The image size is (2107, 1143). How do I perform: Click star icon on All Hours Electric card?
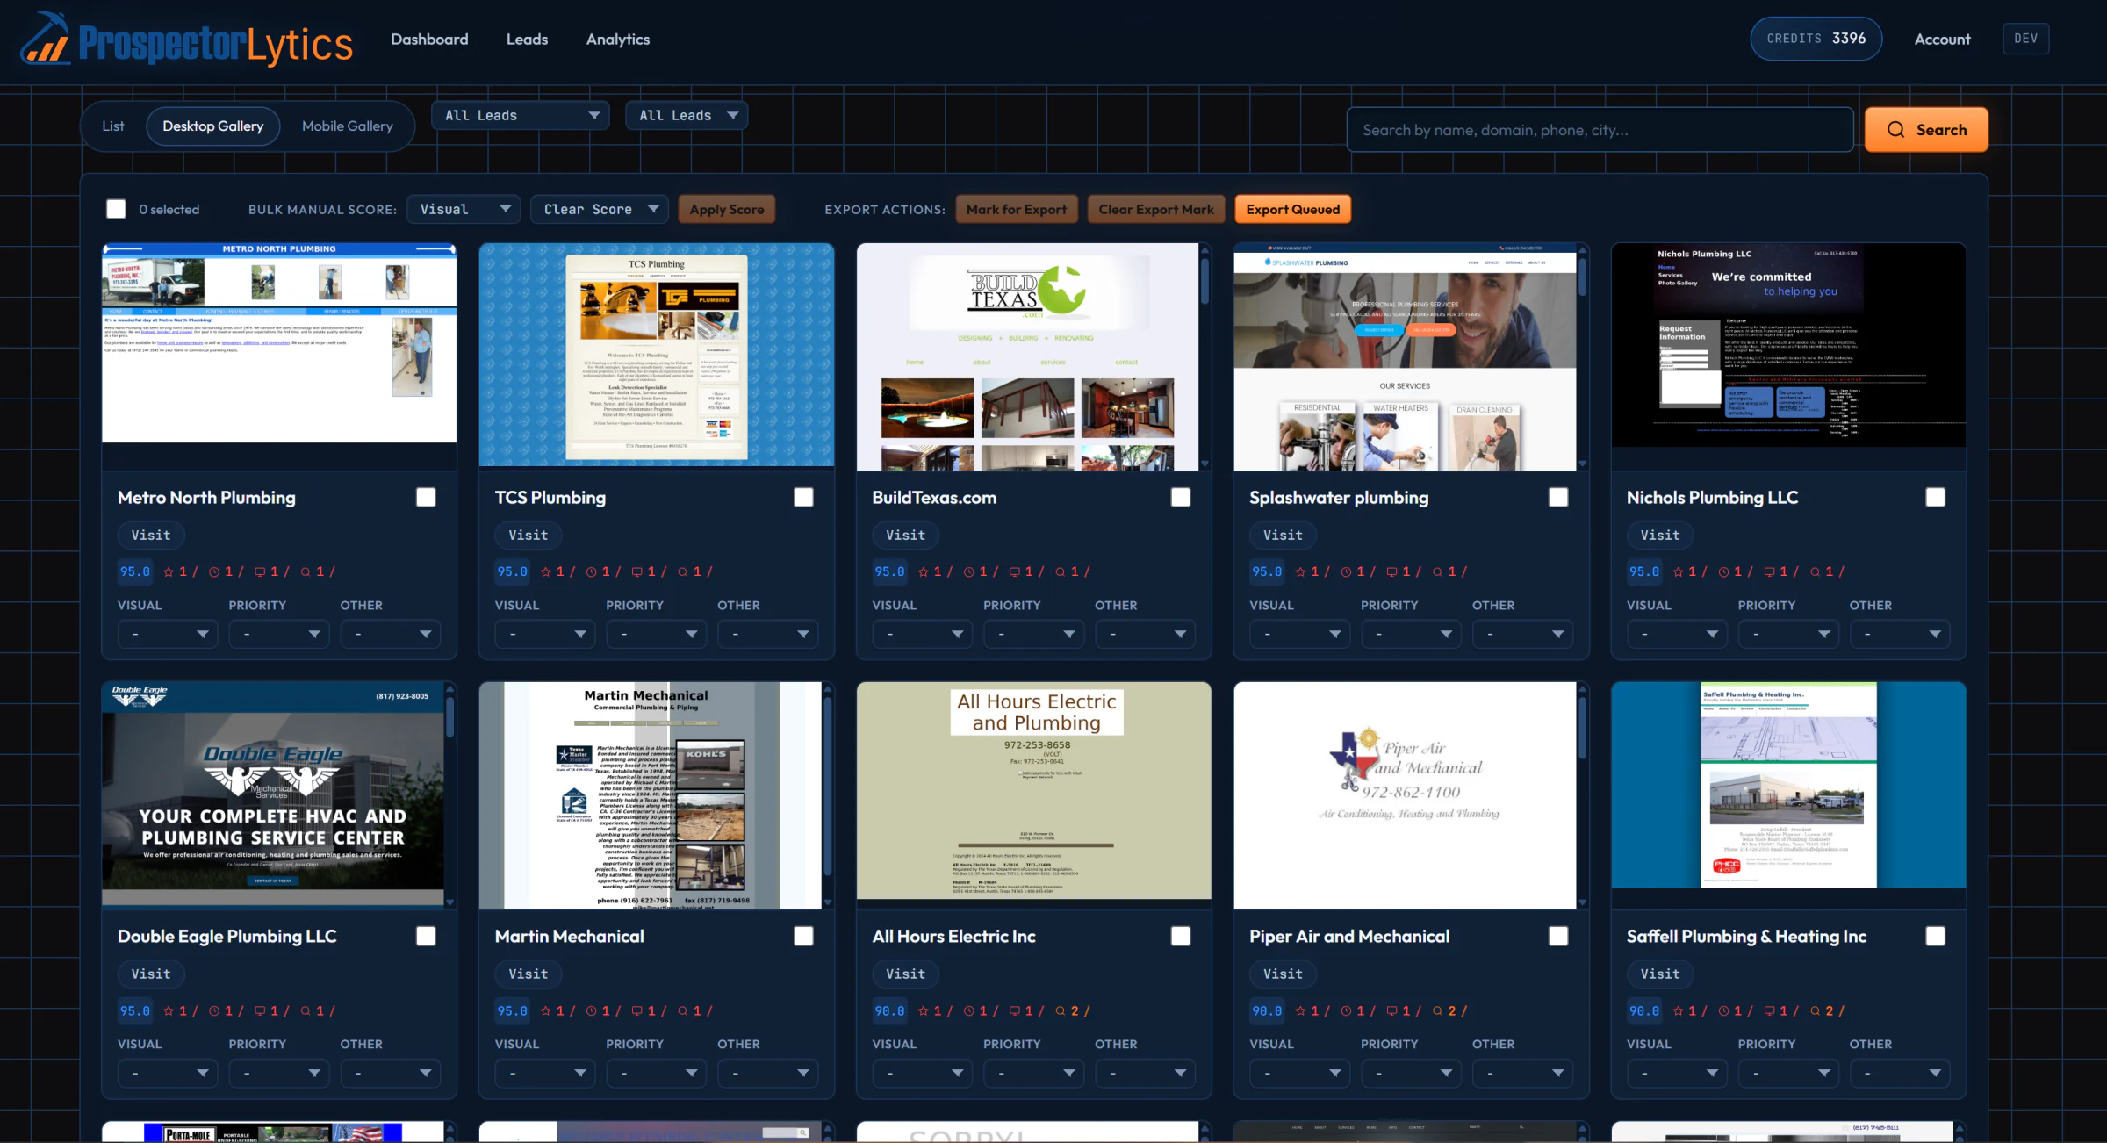924,1011
